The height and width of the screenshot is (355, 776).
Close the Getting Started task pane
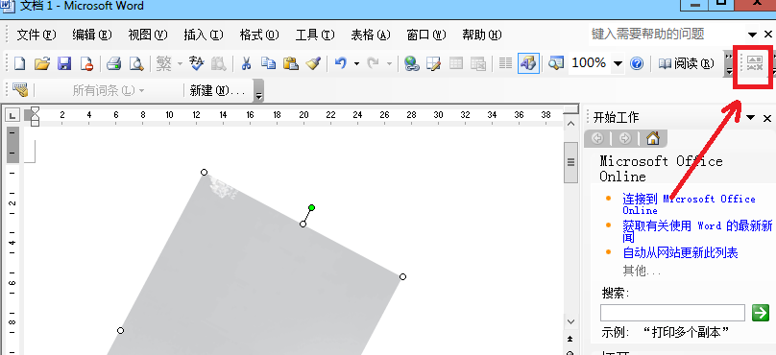[767, 118]
